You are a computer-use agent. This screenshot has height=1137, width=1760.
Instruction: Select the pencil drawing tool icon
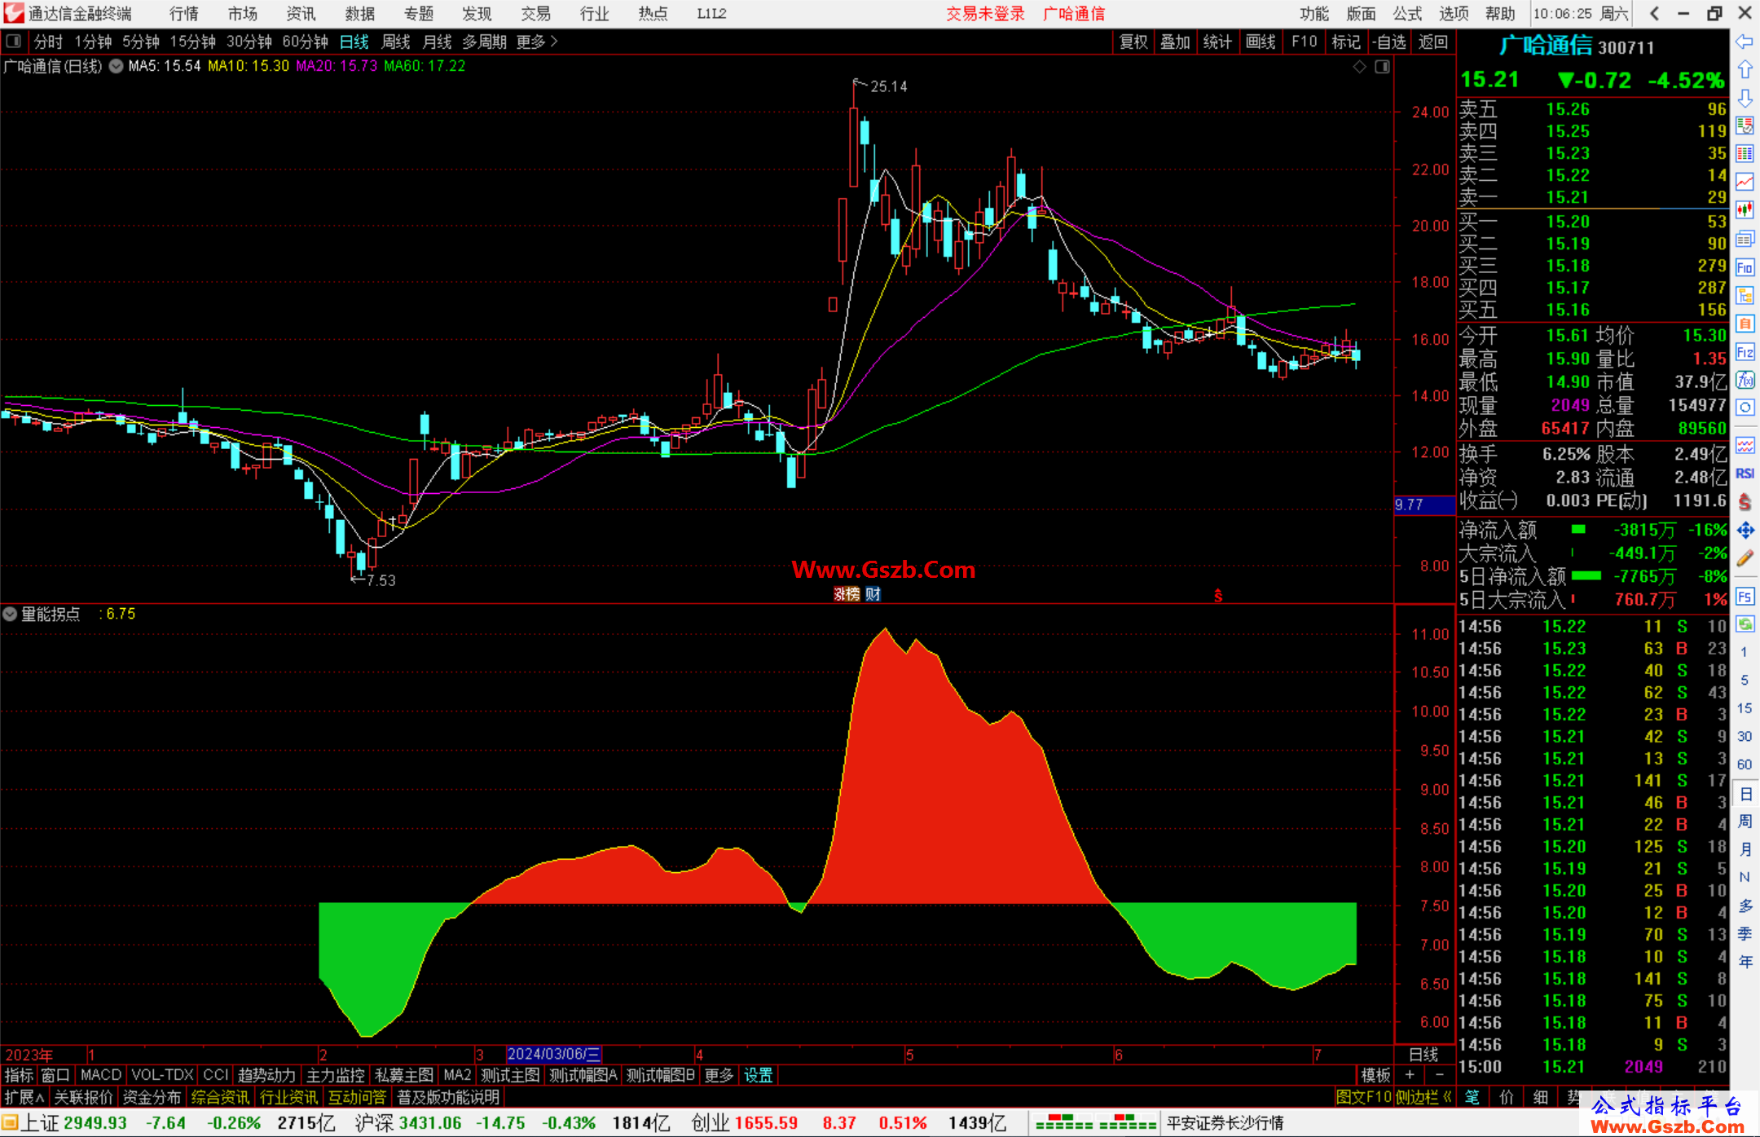point(1745,559)
